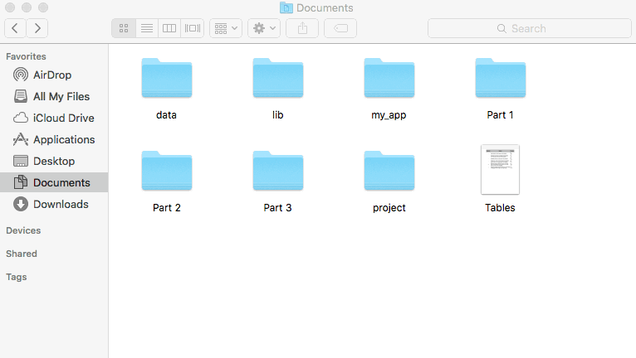Select the Tables document thumbnail
This screenshot has height=358, width=636.
pyautogui.click(x=500, y=169)
